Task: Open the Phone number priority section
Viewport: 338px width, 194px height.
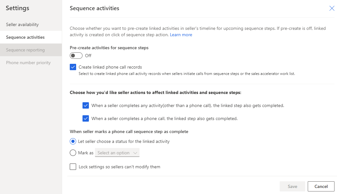Action: click(28, 63)
